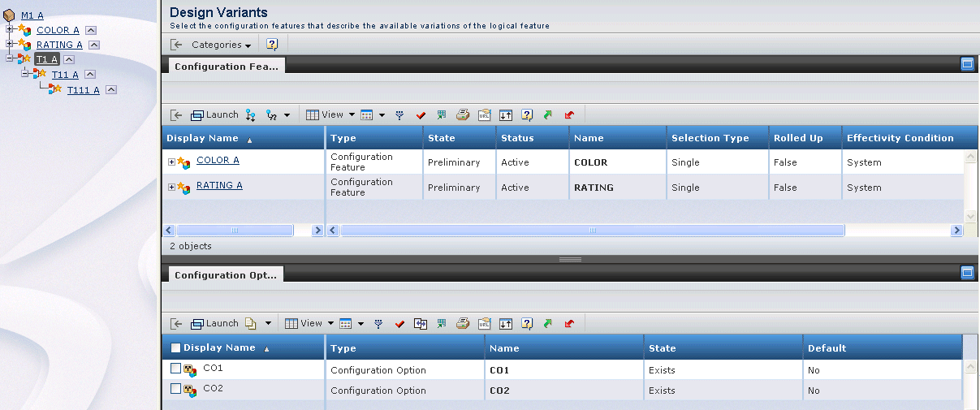
Task: Click the printer icon in Features toolbar
Action: click(x=463, y=115)
